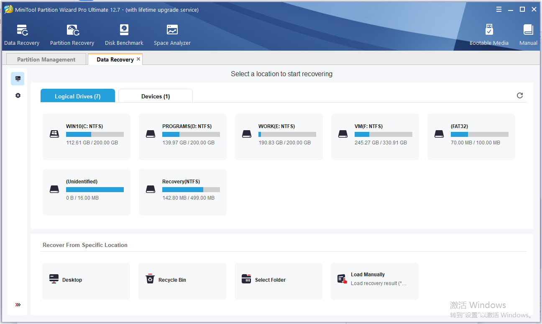
Task: Open the Manual
Action: (528, 34)
